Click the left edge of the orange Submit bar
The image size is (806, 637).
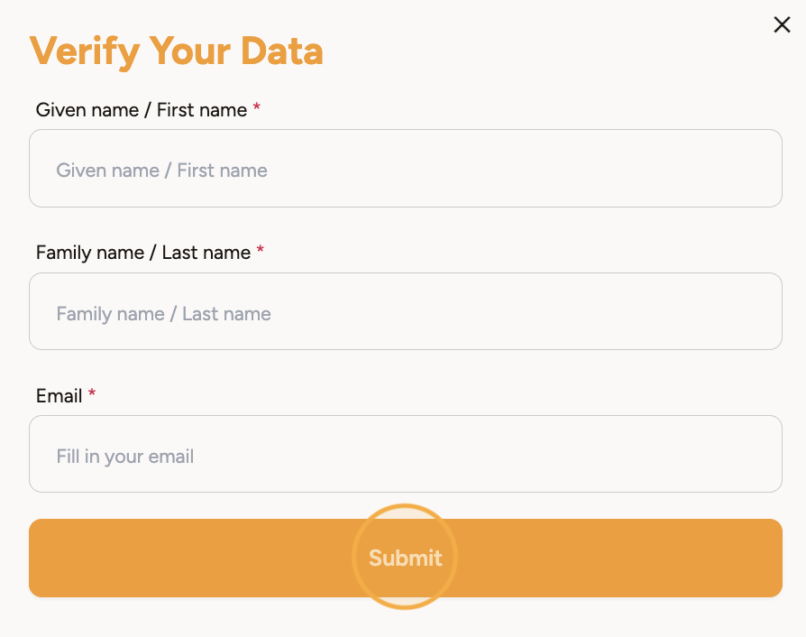[45, 558]
